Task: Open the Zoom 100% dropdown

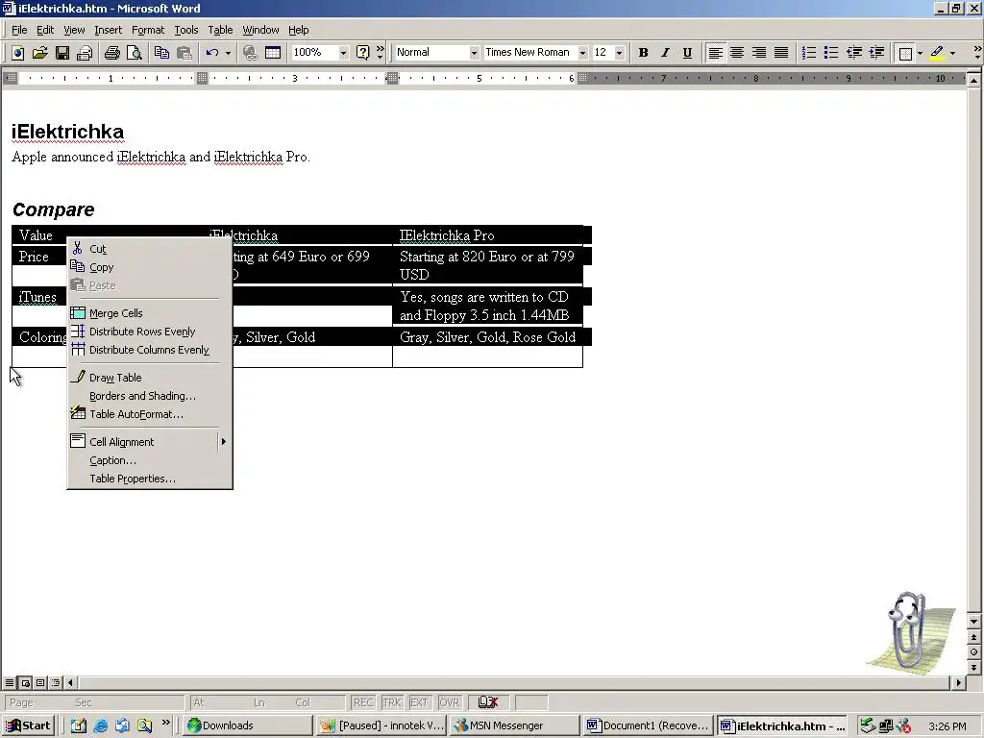Action: [x=343, y=53]
